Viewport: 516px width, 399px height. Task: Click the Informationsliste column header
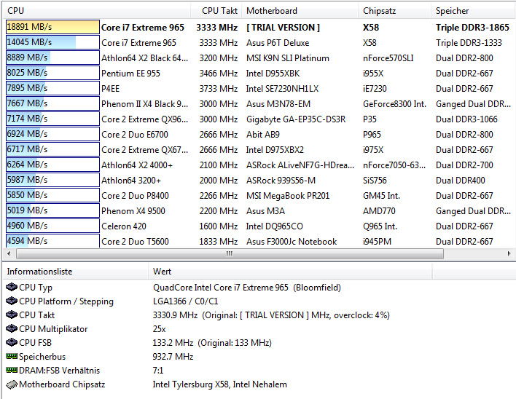point(76,272)
